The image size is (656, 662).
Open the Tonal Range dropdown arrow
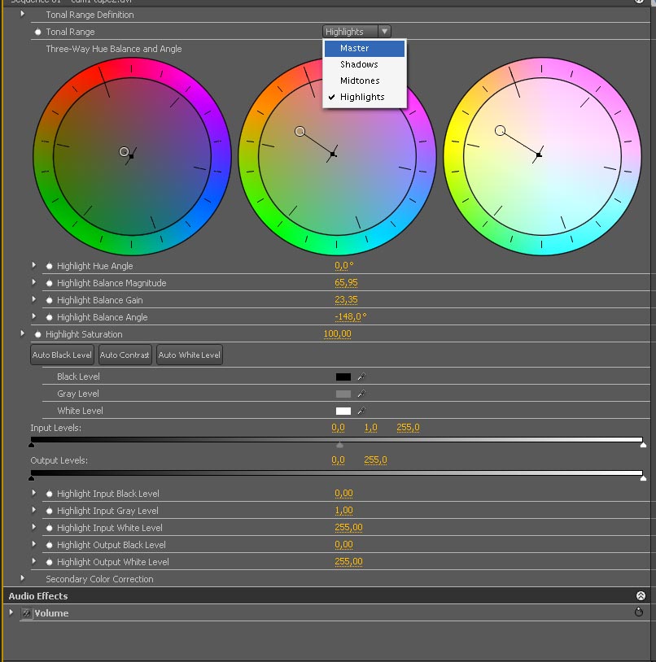pos(384,32)
